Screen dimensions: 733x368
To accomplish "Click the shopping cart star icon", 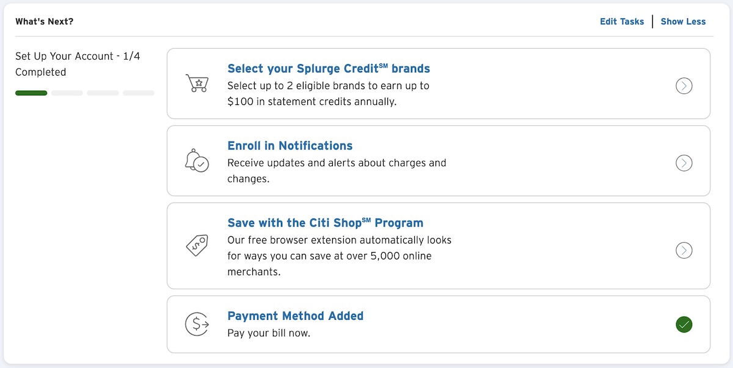I will (197, 83).
